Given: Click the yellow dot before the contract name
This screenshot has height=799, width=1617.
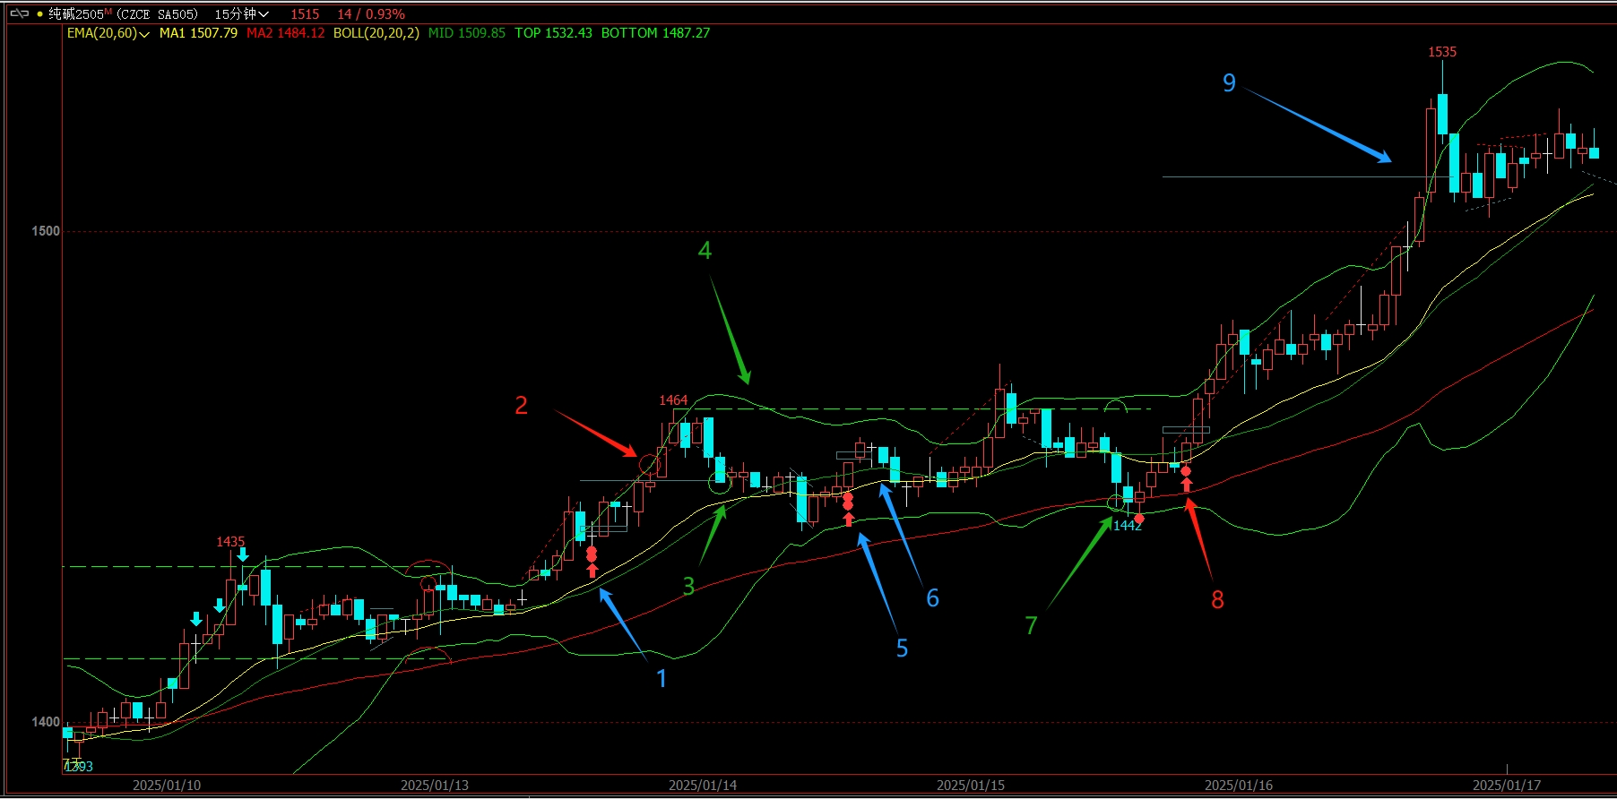Looking at the screenshot, I should tap(39, 14).
